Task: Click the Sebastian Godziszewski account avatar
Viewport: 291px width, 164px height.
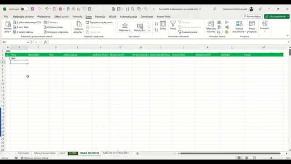Action: (251, 9)
